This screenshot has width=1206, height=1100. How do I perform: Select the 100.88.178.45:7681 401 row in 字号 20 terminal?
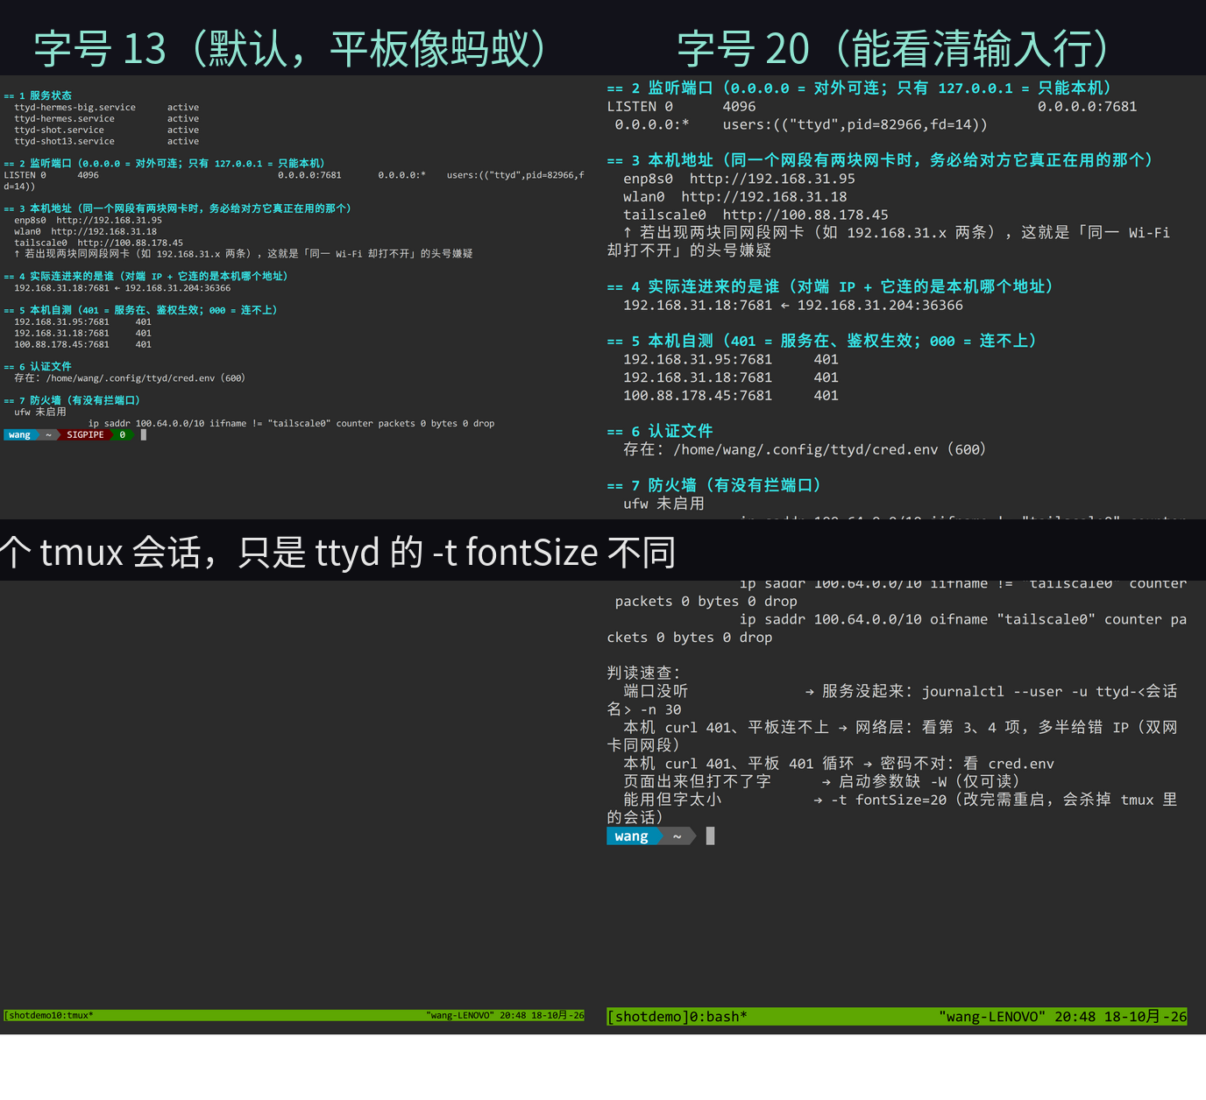[x=731, y=395]
